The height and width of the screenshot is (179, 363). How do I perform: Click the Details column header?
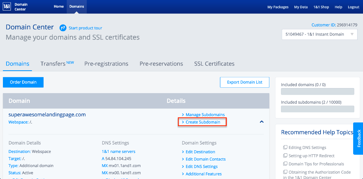(x=176, y=101)
